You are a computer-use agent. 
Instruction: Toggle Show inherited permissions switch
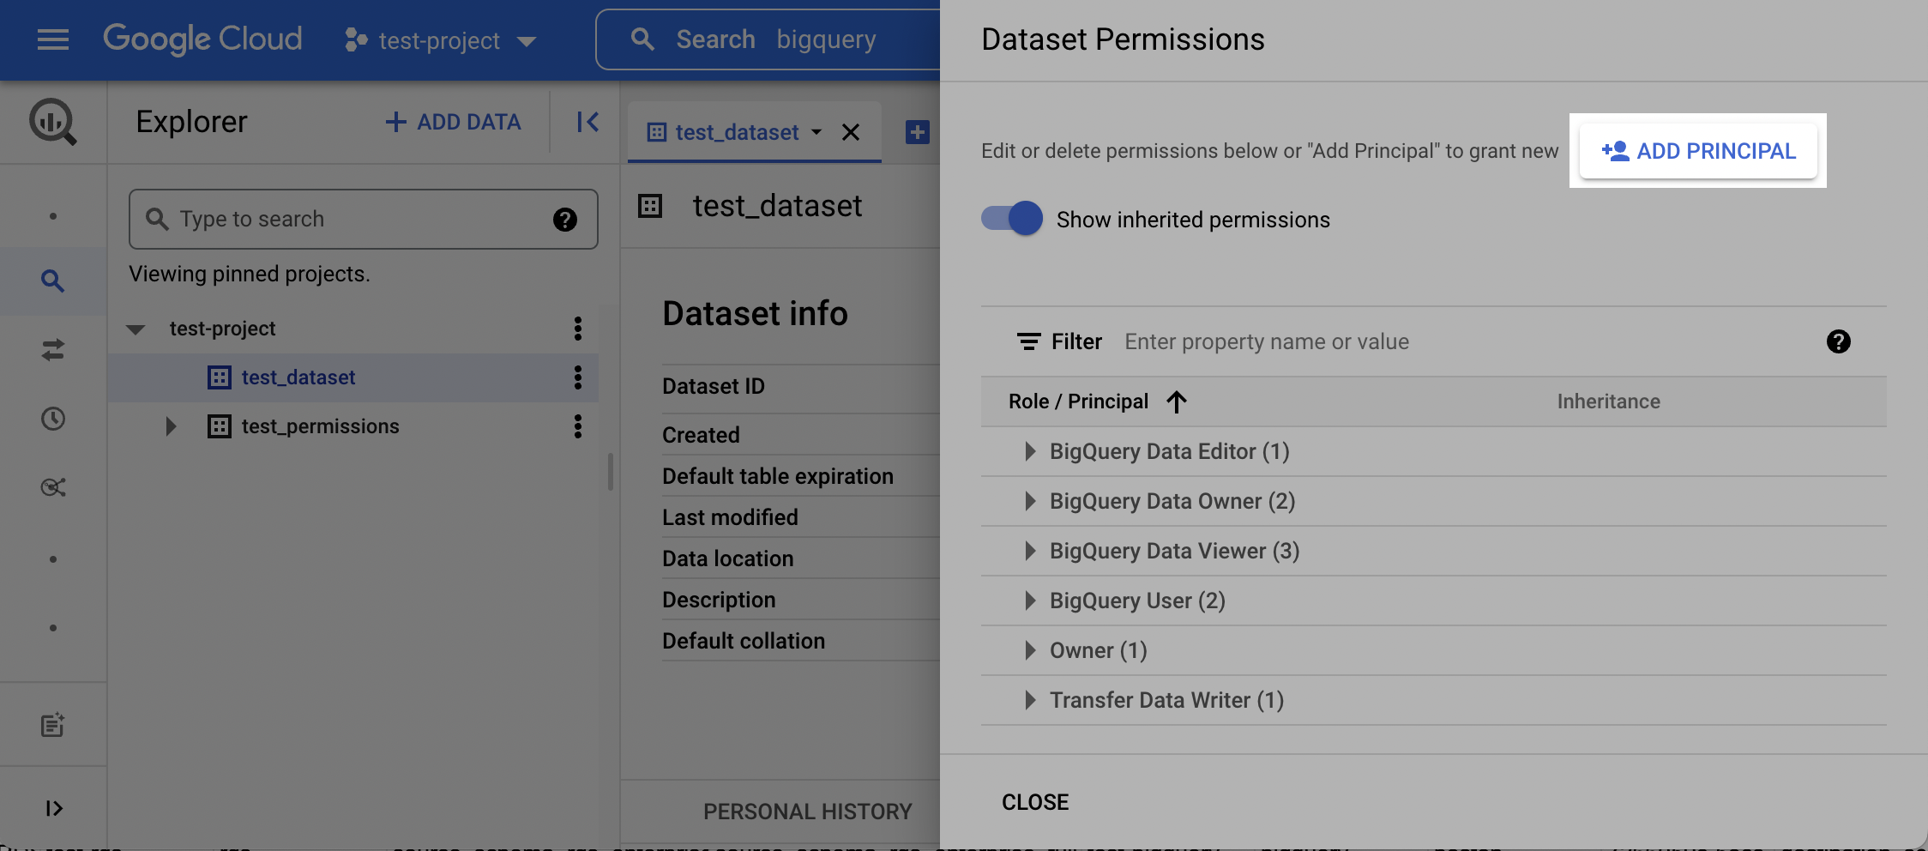click(1012, 219)
